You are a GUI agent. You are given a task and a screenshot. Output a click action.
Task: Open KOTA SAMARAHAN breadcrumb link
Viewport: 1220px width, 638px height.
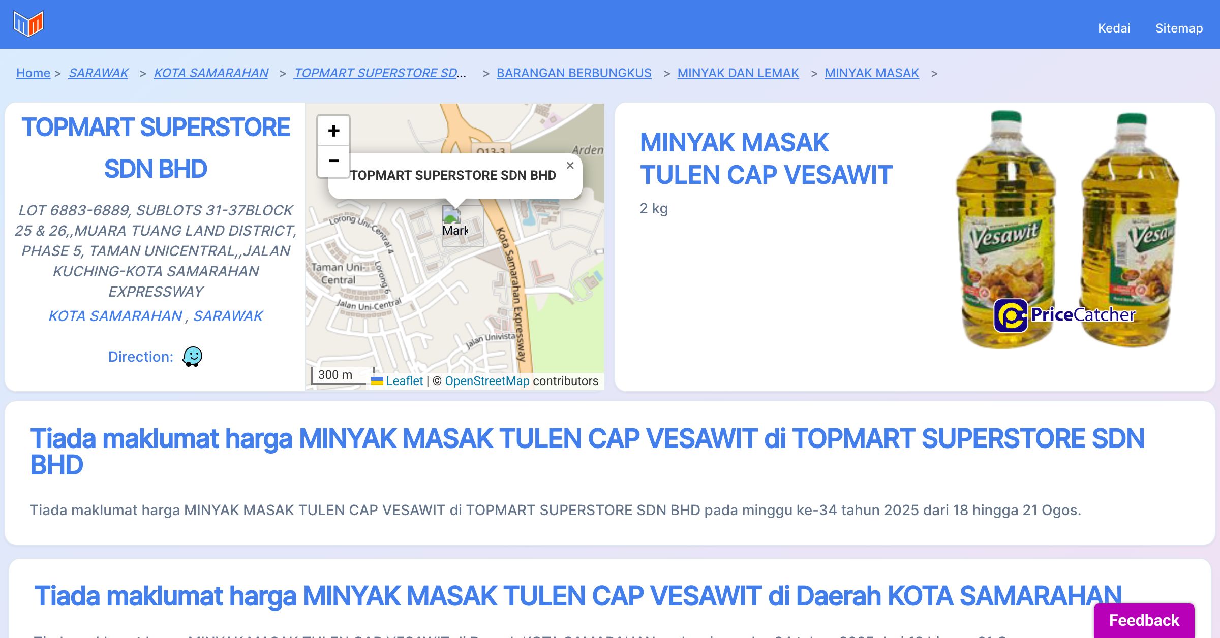(211, 73)
